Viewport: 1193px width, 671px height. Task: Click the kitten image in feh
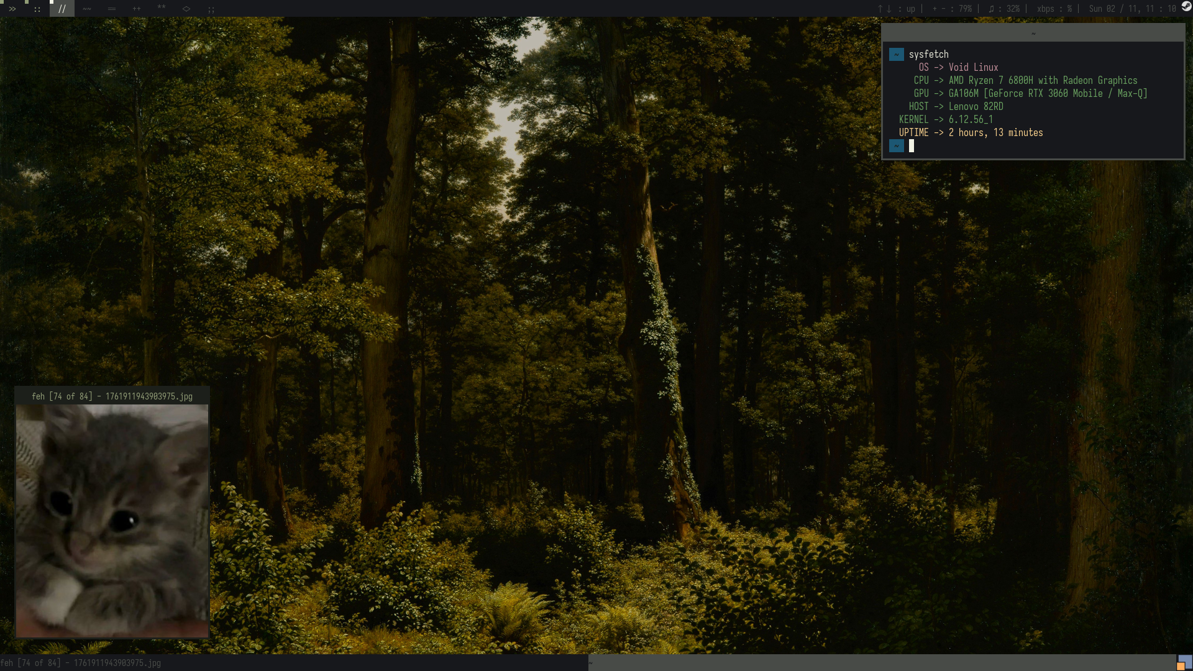tap(112, 521)
